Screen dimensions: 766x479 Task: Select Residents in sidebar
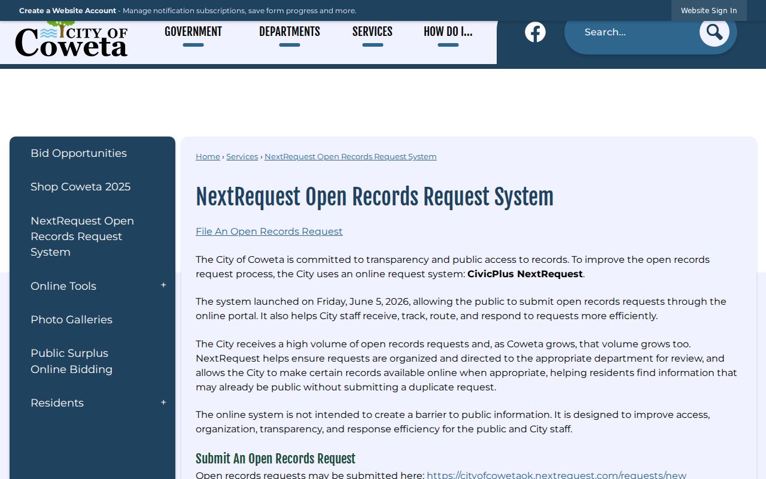57,403
